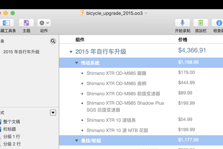The width and height of the screenshot is (223, 149).
Task: Click bullet handle of 脚踏 row
Action: pos(82,73)
